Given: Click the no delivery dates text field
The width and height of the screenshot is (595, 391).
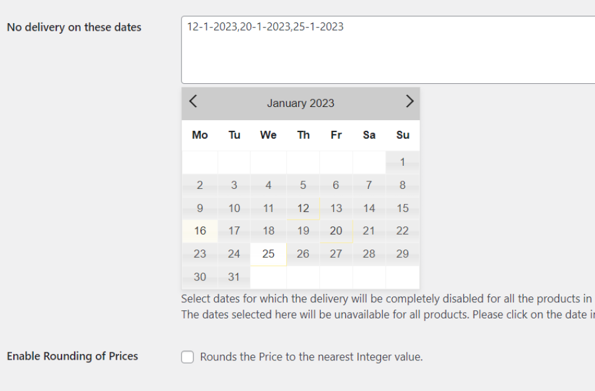Looking at the screenshot, I should [x=387, y=50].
